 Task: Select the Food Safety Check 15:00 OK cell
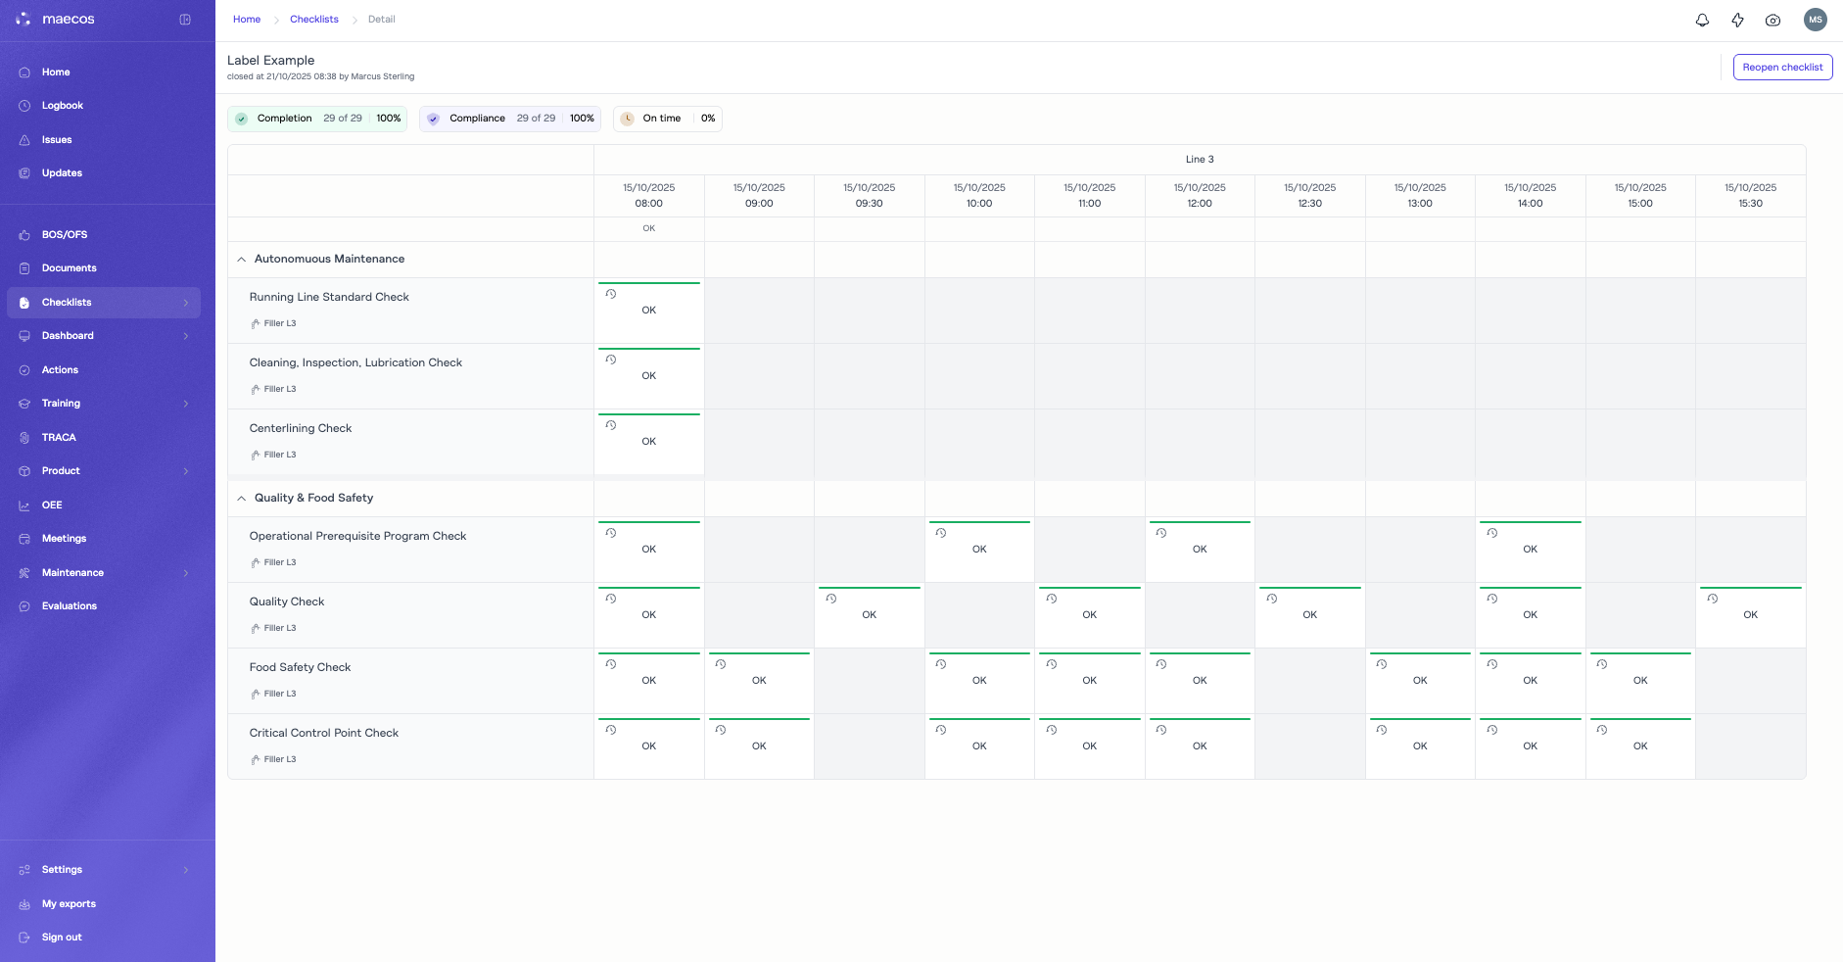1640,681
